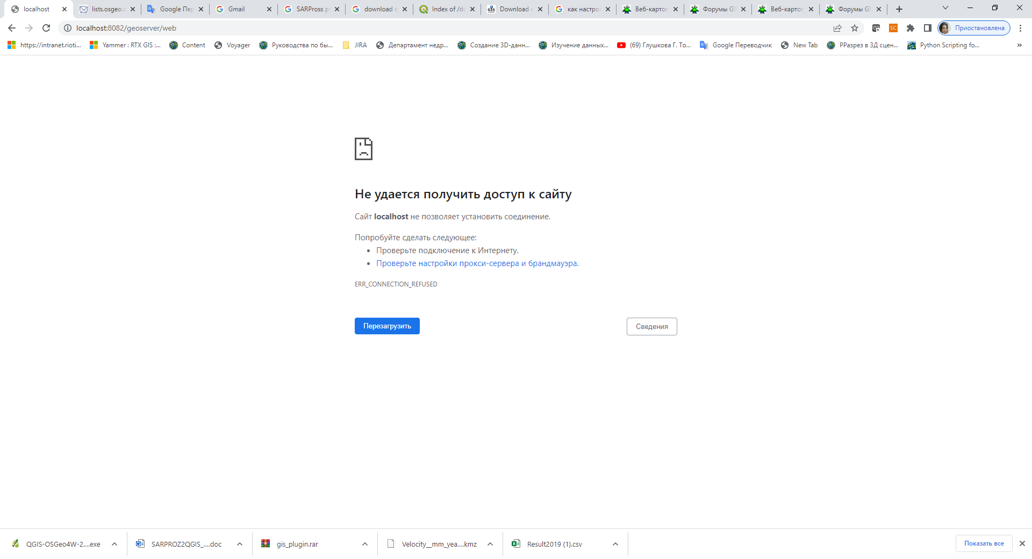Open the share icon in the address bar
The height and width of the screenshot is (559, 1032).
[x=837, y=28]
